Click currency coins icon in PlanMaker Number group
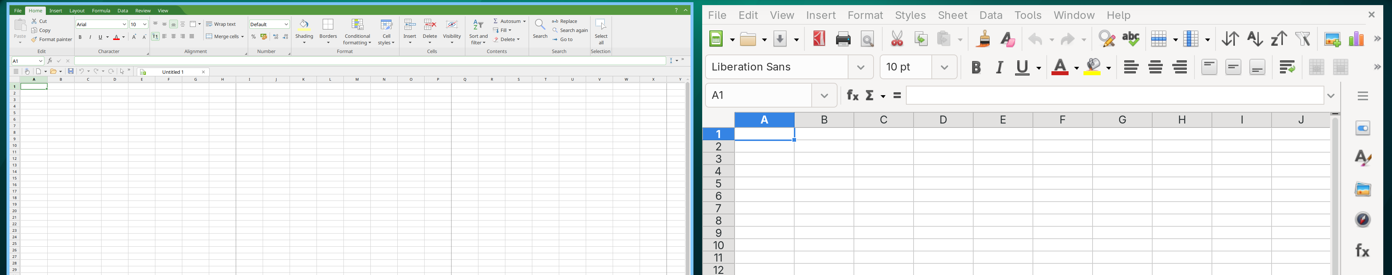Image resolution: width=1392 pixels, height=275 pixels. coord(264,37)
